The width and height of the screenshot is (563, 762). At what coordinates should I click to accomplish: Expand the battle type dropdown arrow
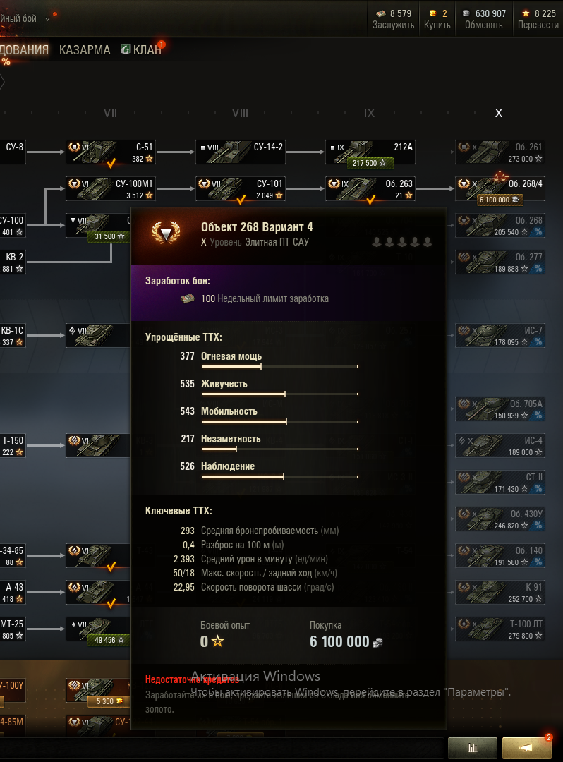coord(47,19)
